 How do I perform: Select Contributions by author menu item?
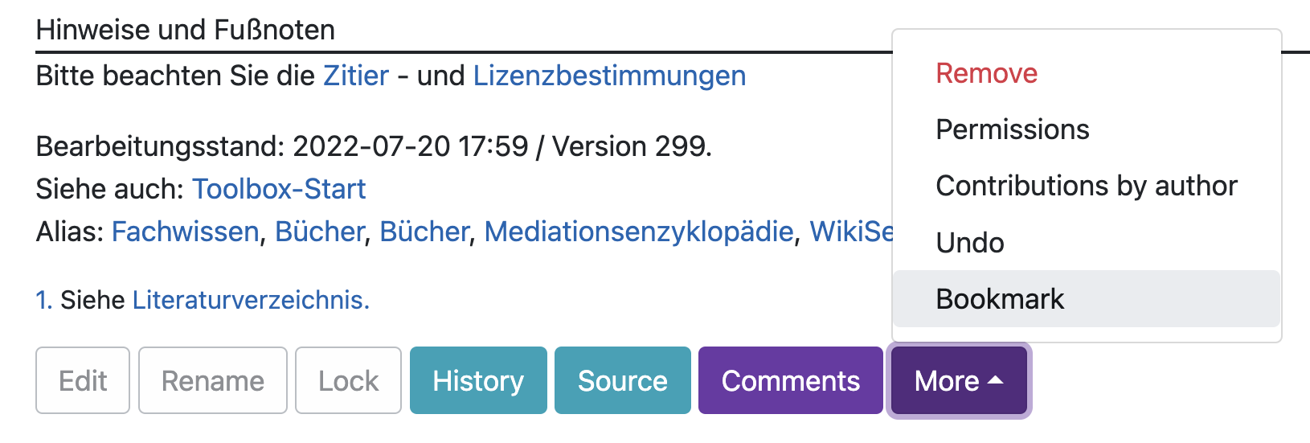coord(1087,186)
